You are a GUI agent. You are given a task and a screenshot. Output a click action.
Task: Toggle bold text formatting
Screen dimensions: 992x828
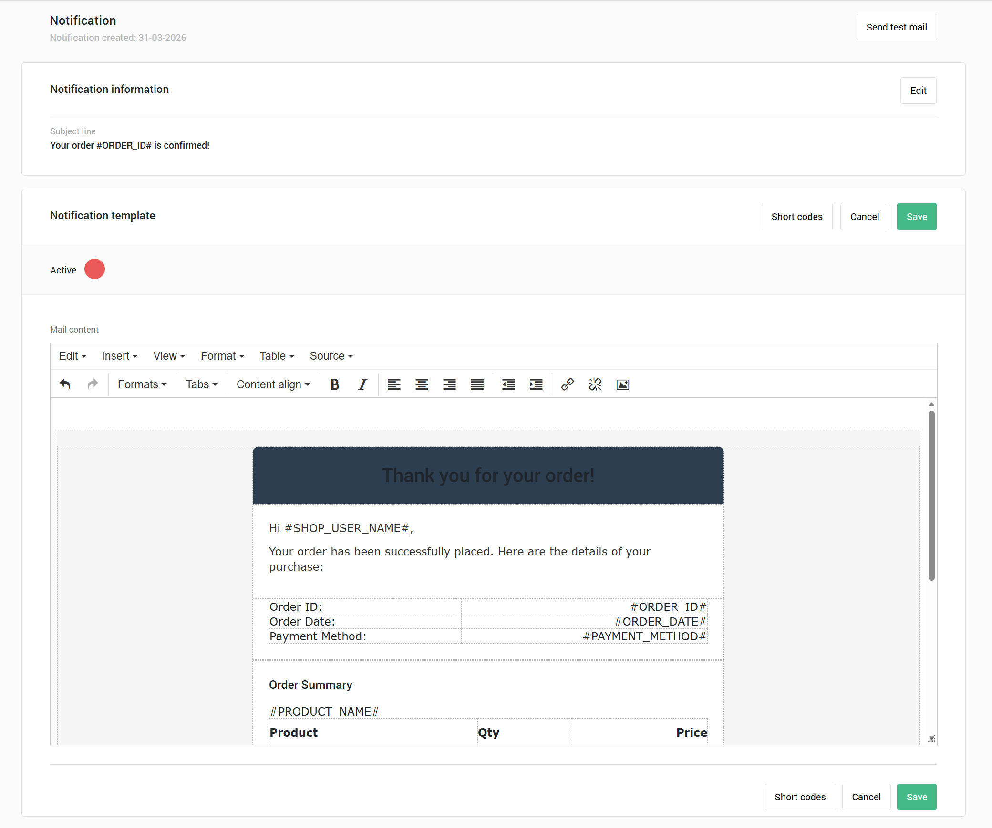[x=335, y=384]
